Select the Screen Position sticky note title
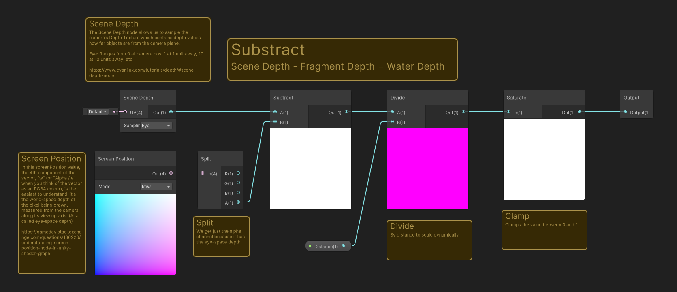 point(51,159)
